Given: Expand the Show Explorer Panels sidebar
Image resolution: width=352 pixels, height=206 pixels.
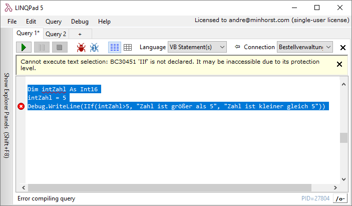Looking at the screenshot, I should coord(7,115).
